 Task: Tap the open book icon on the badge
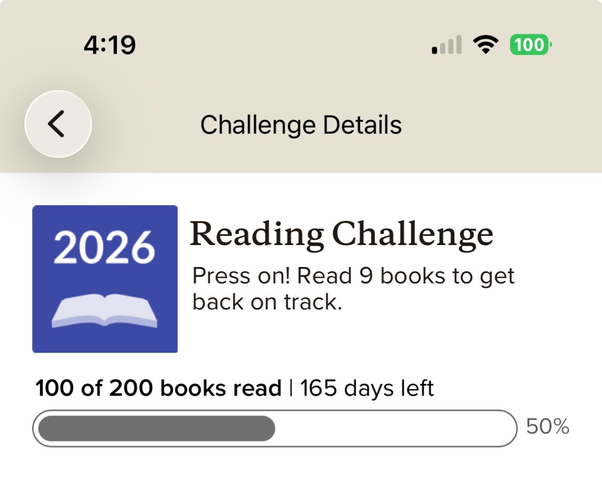tap(105, 310)
